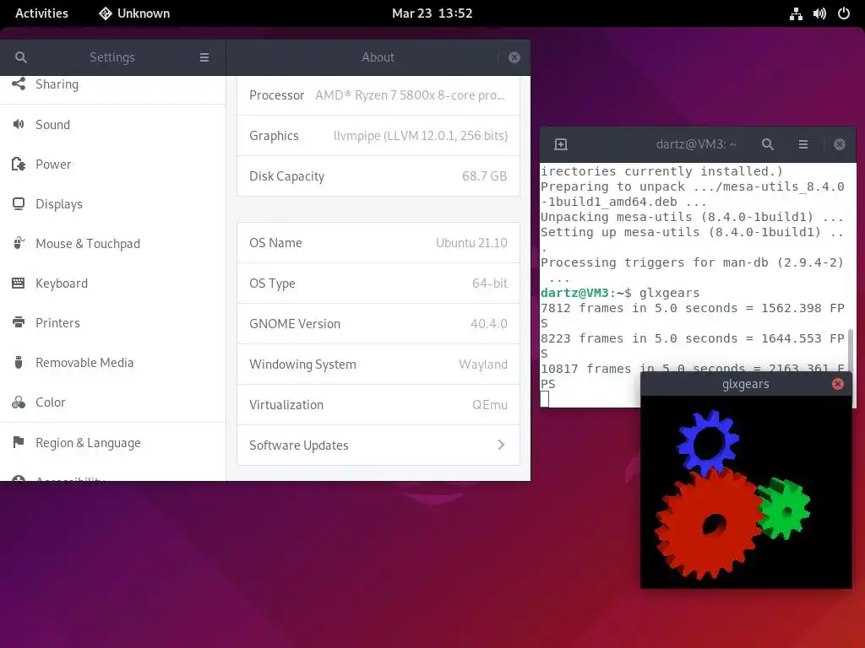Click the volume icon in top bar
This screenshot has height=648, width=865.
coord(819,13)
